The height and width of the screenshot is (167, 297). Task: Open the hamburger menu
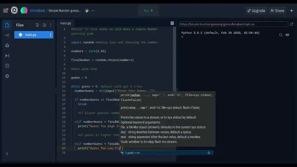[6, 10]
